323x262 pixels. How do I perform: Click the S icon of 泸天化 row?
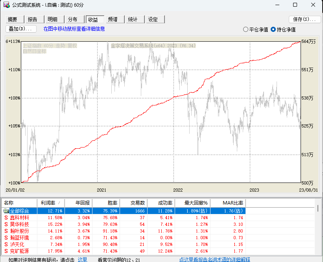pos(6,244)
